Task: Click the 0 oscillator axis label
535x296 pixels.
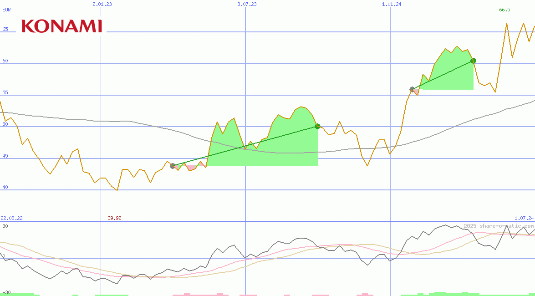Action: pyautogui.click(x=4, y=256)
